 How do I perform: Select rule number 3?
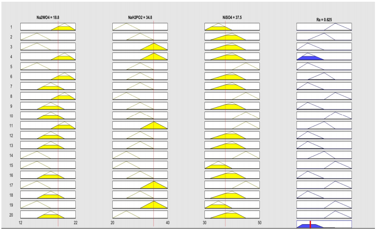point(11,47)
